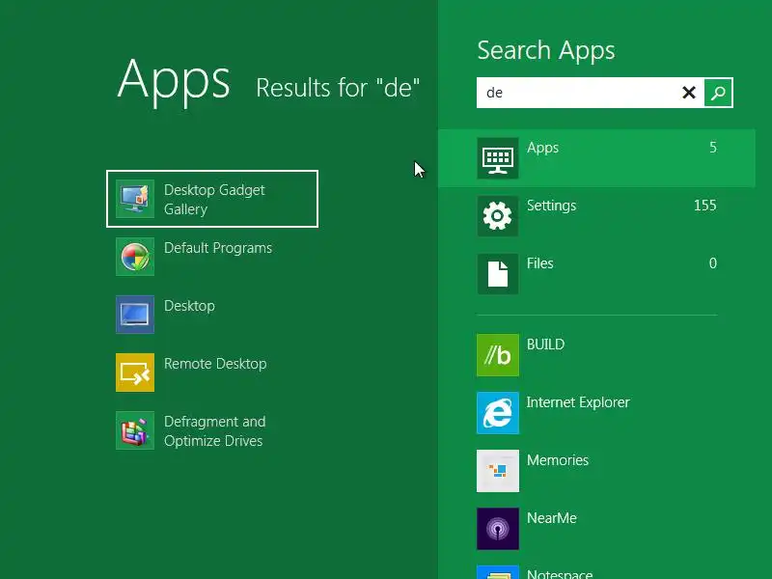772x579 pixels.
Task: Select the Files document category icon
Action: [x=498, y=274]
